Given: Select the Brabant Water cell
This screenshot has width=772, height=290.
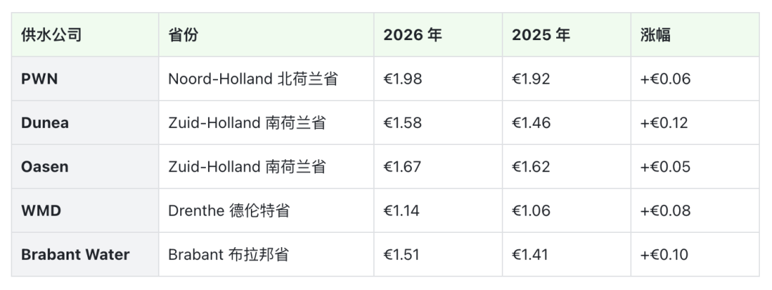Looking at the screenshot, I should [75, 254].
